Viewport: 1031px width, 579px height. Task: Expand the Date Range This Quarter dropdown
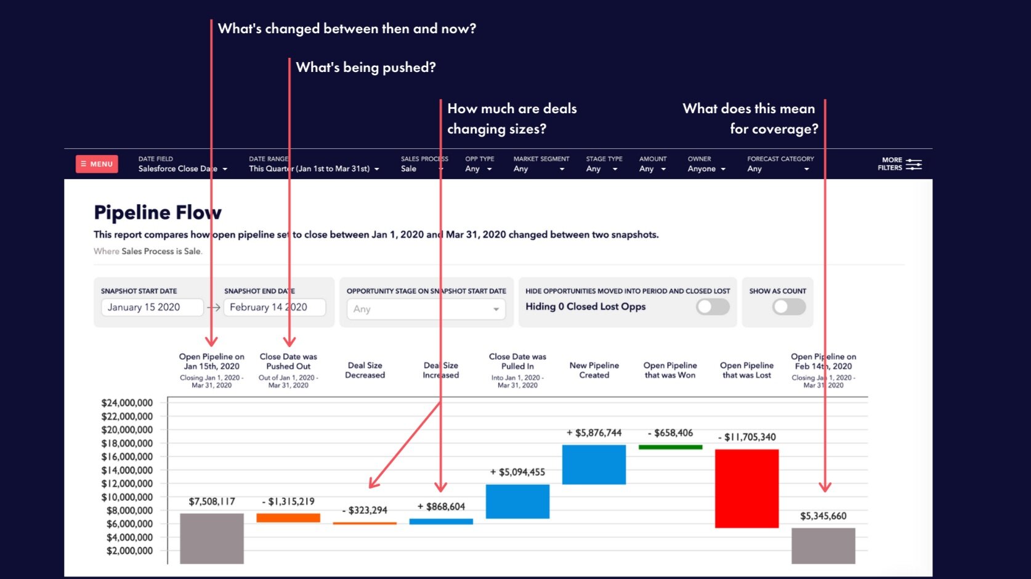[314, 164]
